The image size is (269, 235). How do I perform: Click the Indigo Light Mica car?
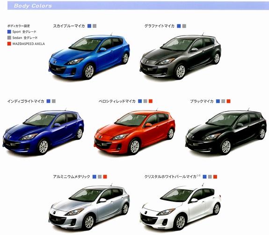point(44,131)
